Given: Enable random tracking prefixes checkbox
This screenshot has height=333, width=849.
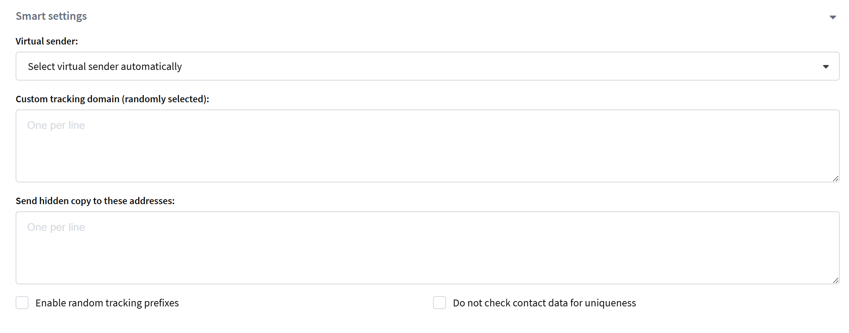Looking at the screenshot, I should click(22, 303).
